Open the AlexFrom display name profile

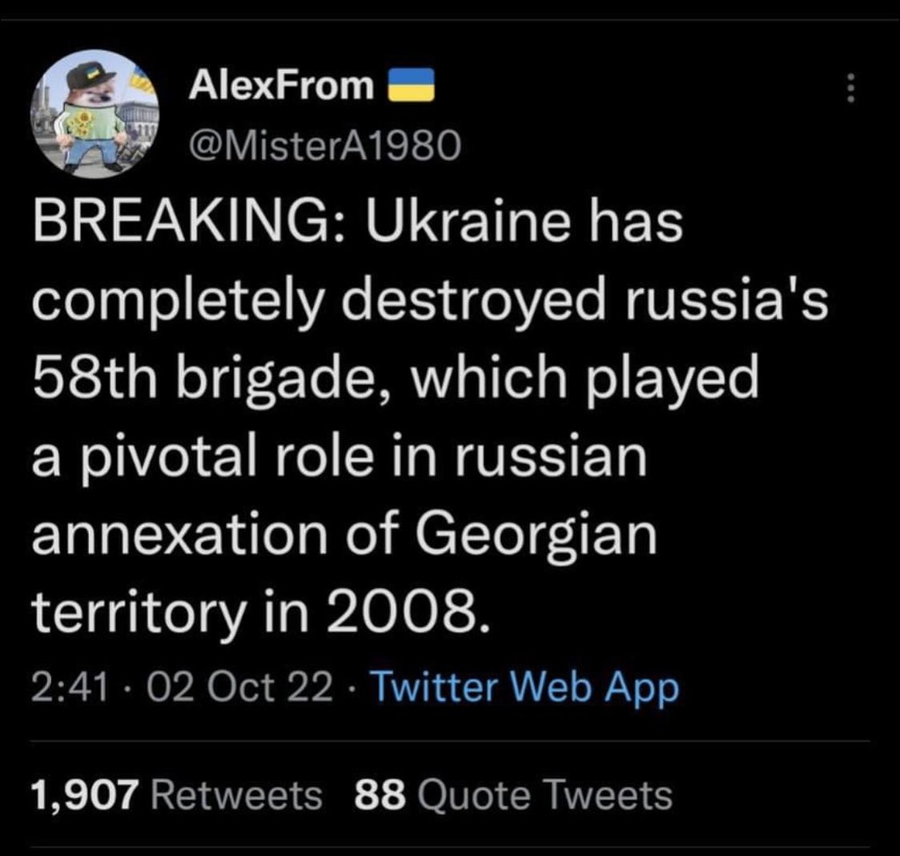281,85
